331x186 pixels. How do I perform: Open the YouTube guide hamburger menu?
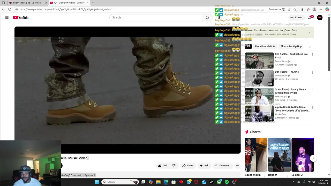click(x=7, y=18)
